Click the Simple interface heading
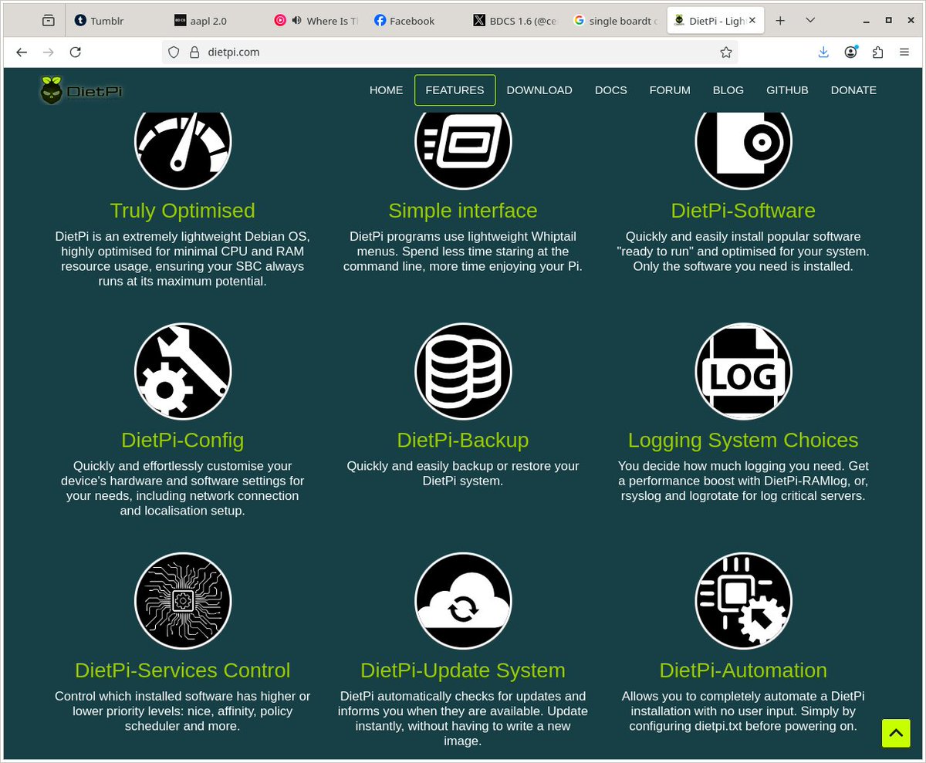 463,211
